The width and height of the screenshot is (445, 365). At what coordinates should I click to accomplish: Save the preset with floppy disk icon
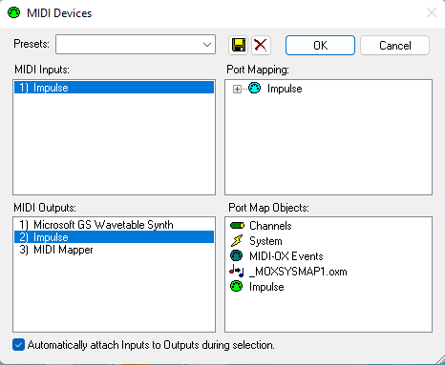(x=239, y=45)
